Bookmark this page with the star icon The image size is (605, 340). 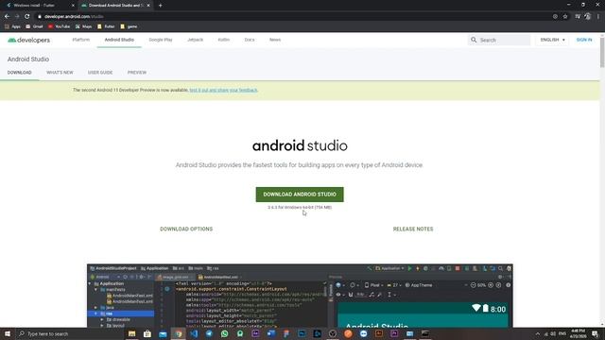(x=565, y=17)
